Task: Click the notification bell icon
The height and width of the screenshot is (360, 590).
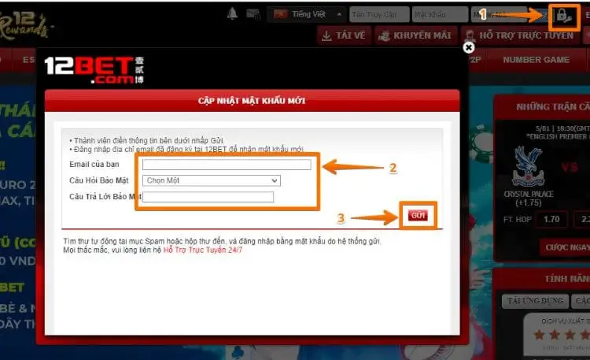Action: tap(232, 13)
